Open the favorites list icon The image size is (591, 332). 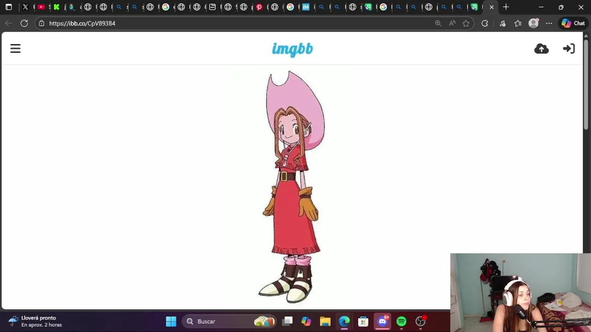(518, 23)
